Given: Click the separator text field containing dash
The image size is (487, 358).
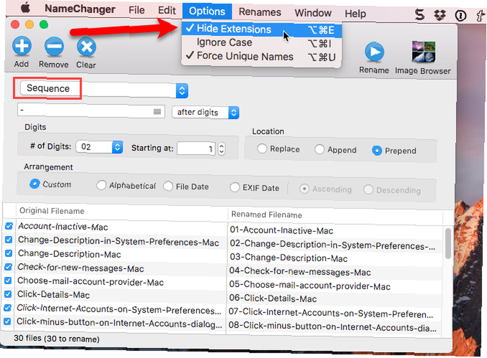Looking at the screenshot, I should [x=91, y=110].
